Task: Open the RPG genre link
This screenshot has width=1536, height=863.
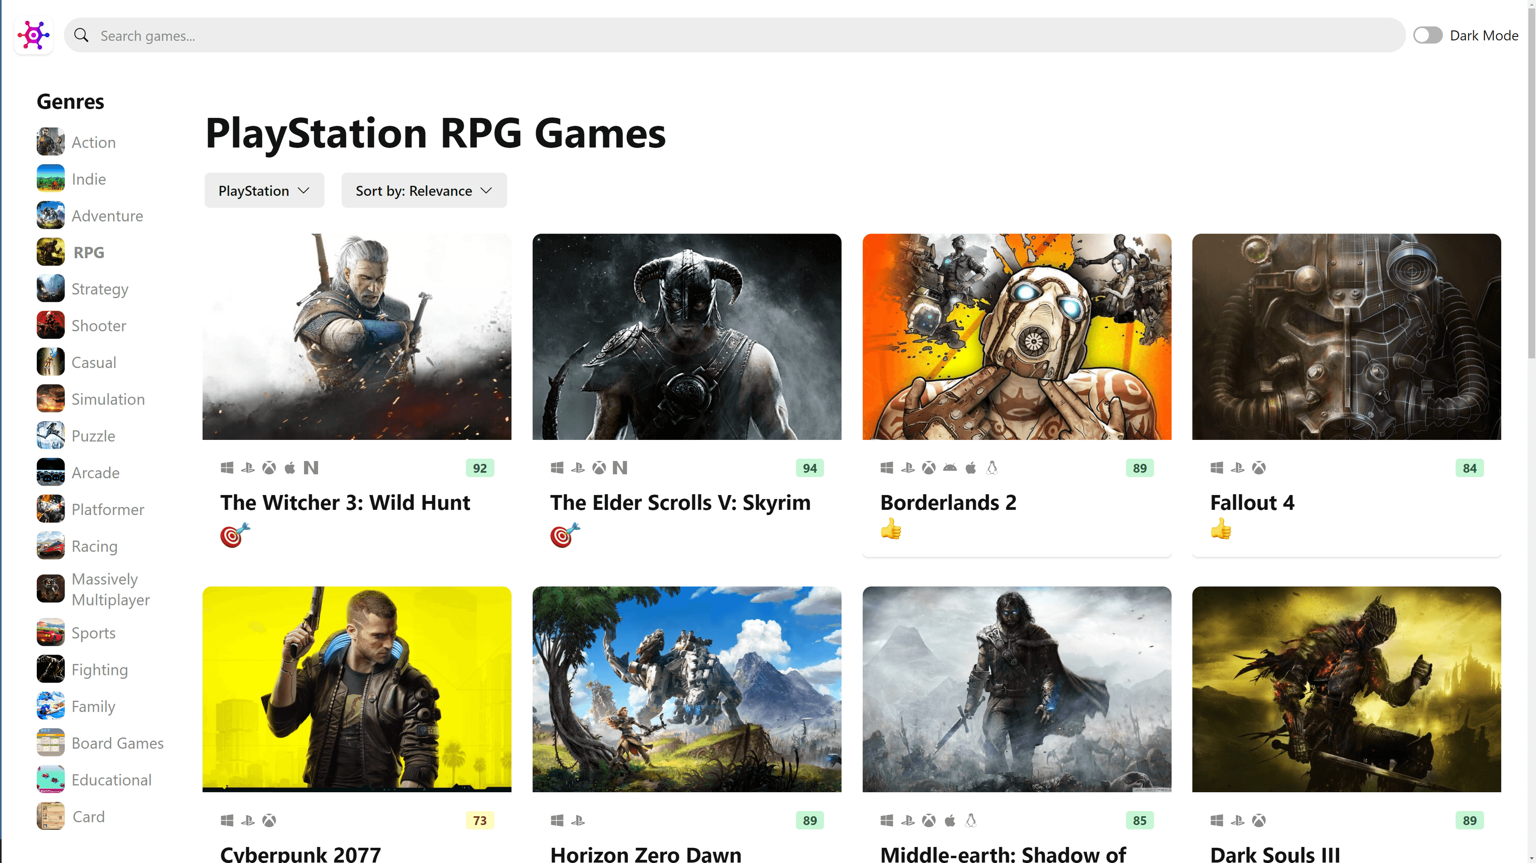Action: pos(89,252)
